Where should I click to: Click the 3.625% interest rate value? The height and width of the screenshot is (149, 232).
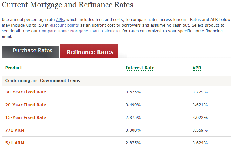(133, 92)
